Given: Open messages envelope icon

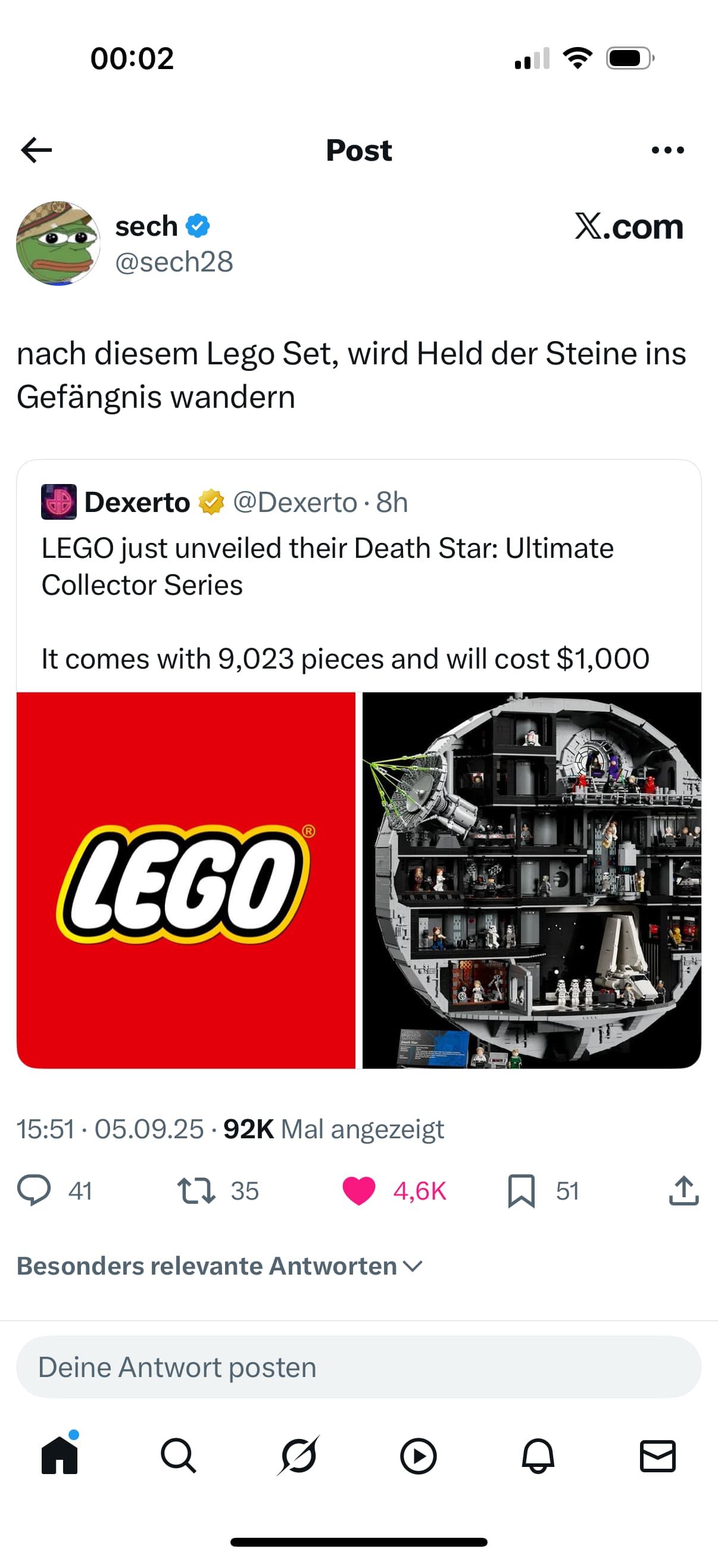Looking at the screenshot, I should coord(657,1456).
